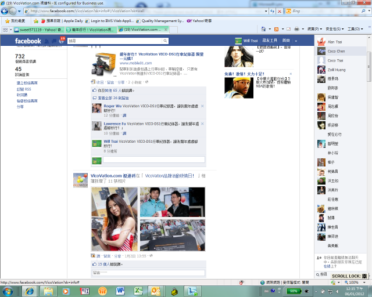Click the Facebook search magnifier button
This screenshot has height=297, width=372.
[x=165, y=41]
